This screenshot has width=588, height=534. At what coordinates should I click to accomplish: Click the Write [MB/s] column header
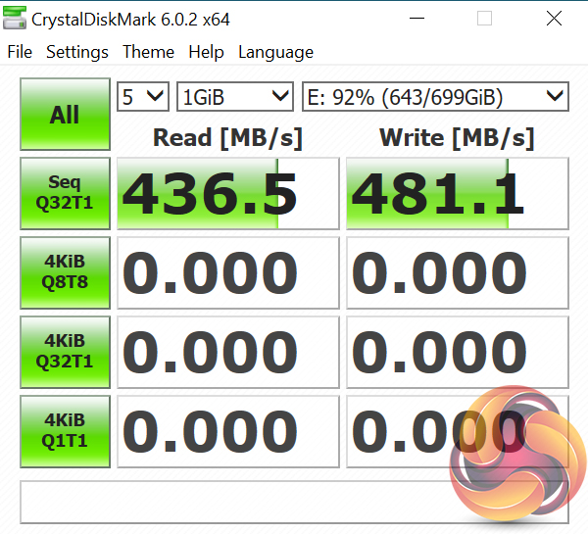(457, 138)
